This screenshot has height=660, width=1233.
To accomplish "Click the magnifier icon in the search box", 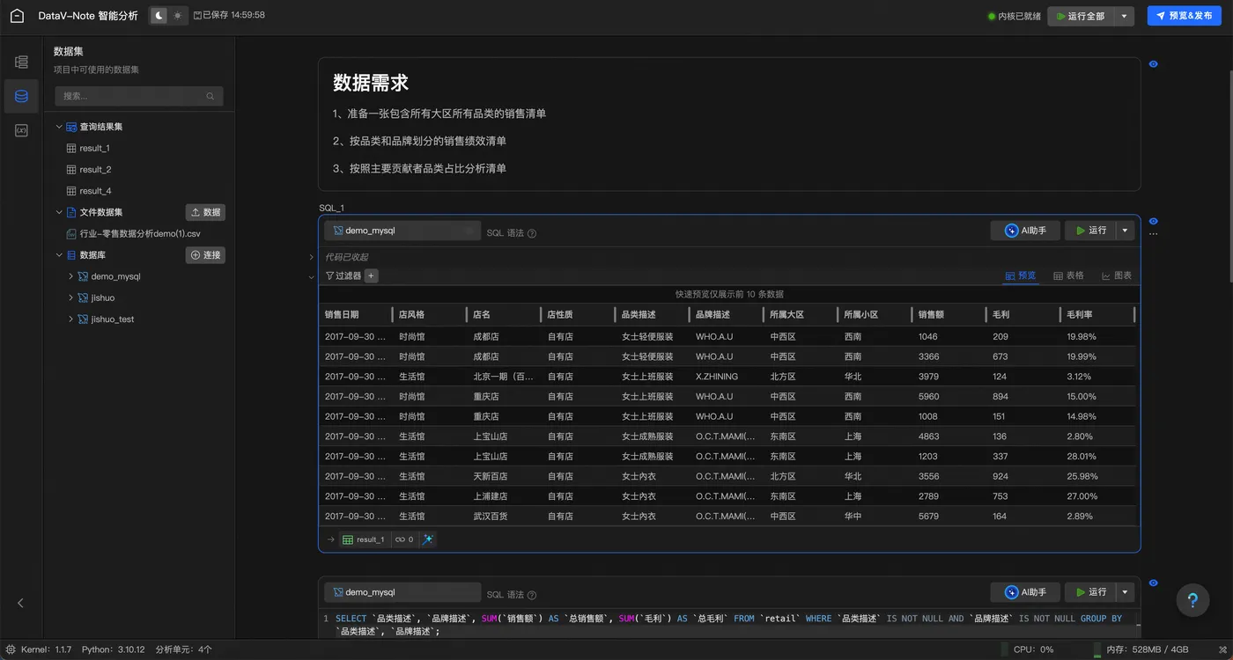I will (x=210, y=96).
